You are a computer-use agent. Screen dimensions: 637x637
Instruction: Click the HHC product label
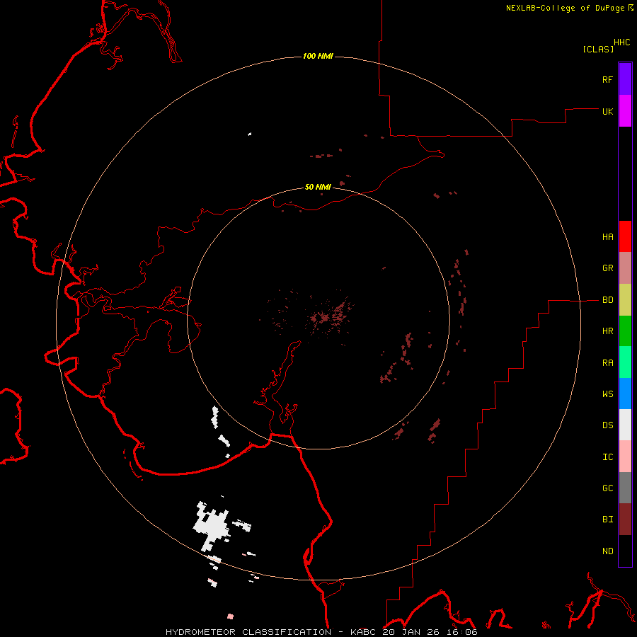621,42
